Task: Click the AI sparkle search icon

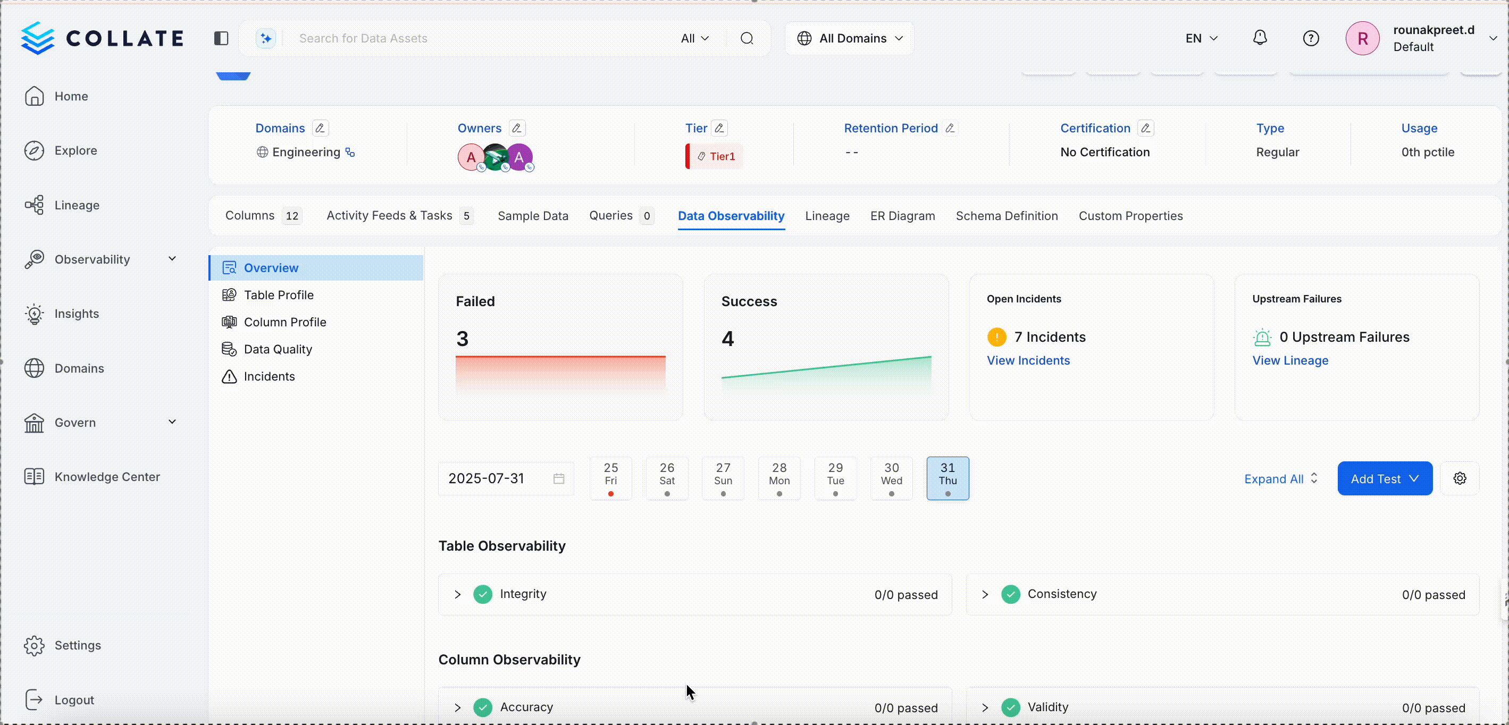Action: tap(266, 39)
